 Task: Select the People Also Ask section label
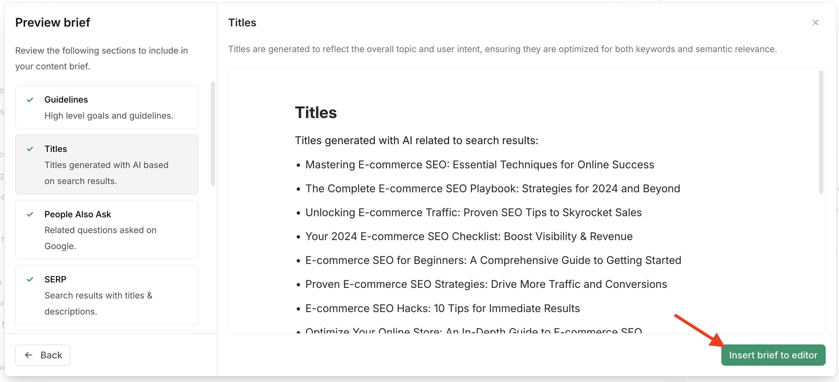[77, 214]
